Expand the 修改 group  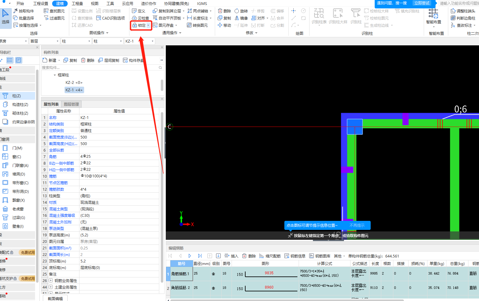click(251, 33)
